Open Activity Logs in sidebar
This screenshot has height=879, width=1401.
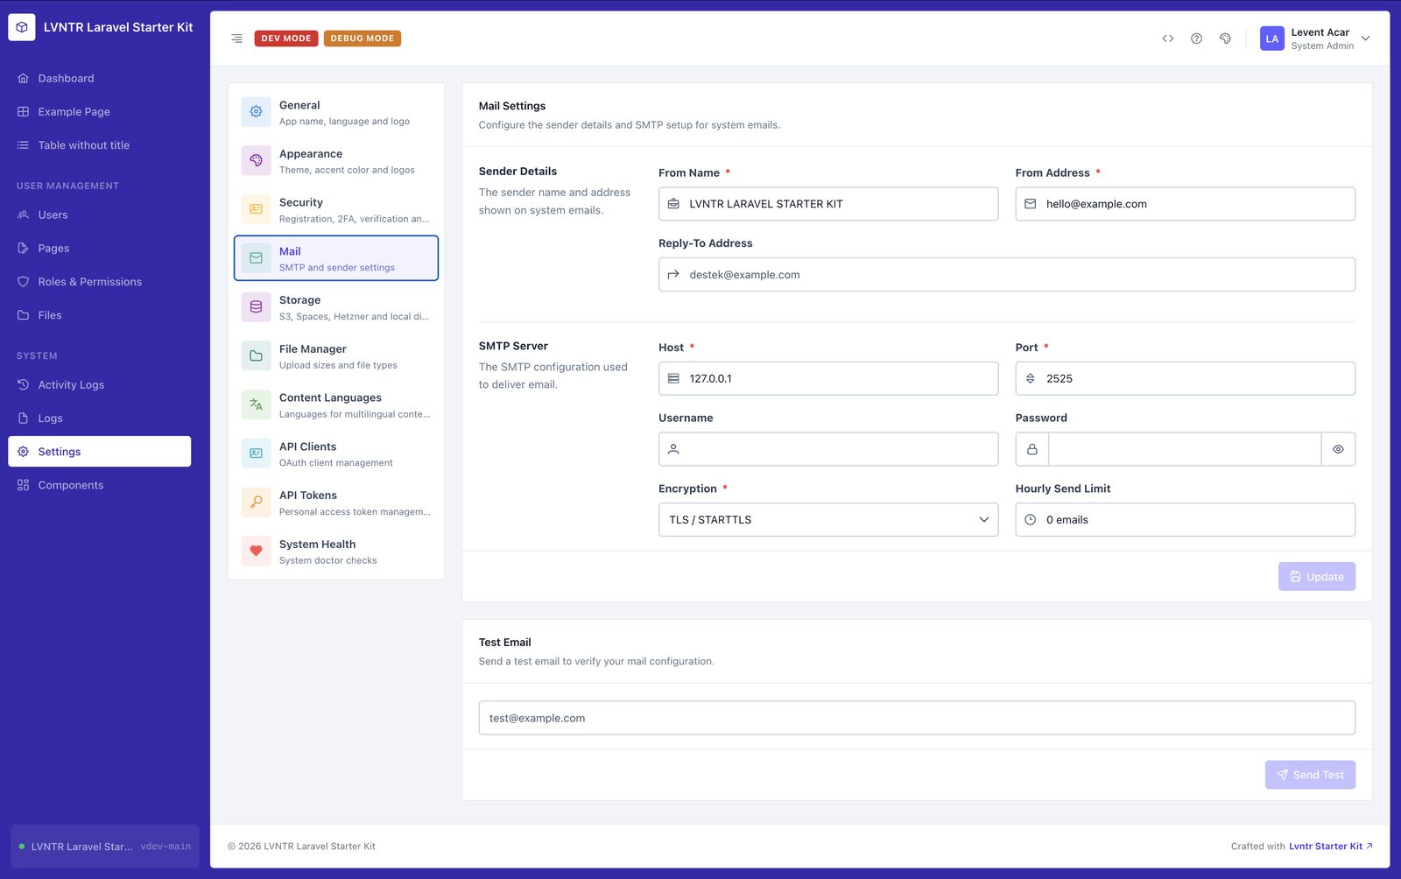pyautogui.click(x=100, y=384)
